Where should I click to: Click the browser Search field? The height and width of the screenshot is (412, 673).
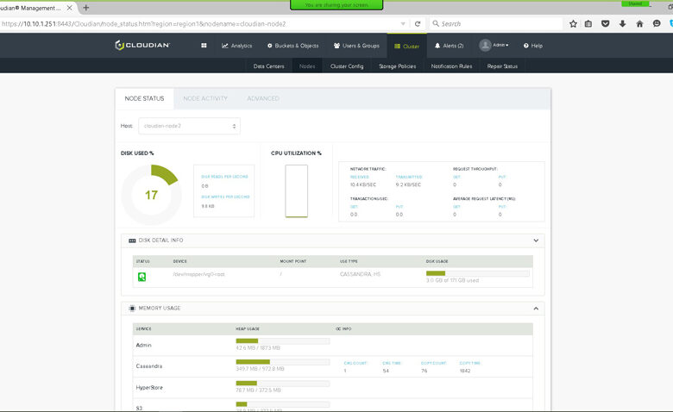pos(496,24)
